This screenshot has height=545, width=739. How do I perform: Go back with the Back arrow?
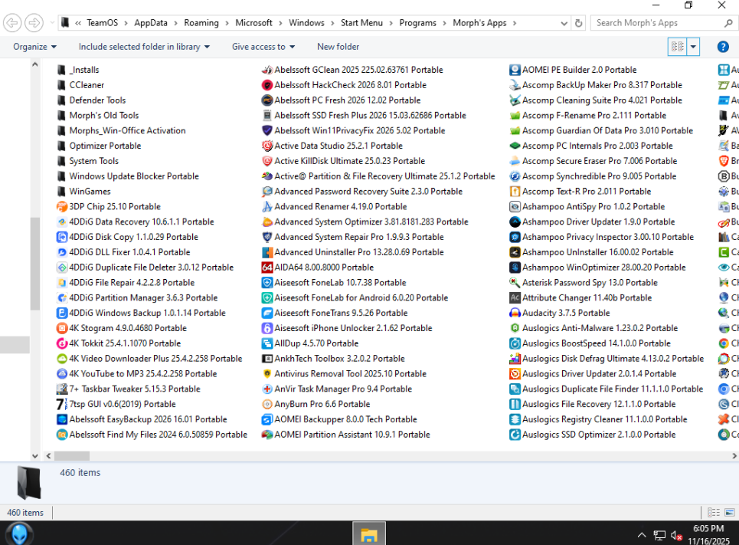pos(12,23)
